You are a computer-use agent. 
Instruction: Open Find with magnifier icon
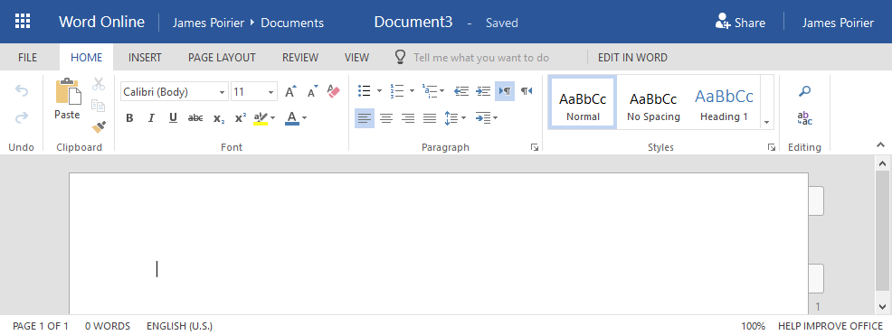805,91
